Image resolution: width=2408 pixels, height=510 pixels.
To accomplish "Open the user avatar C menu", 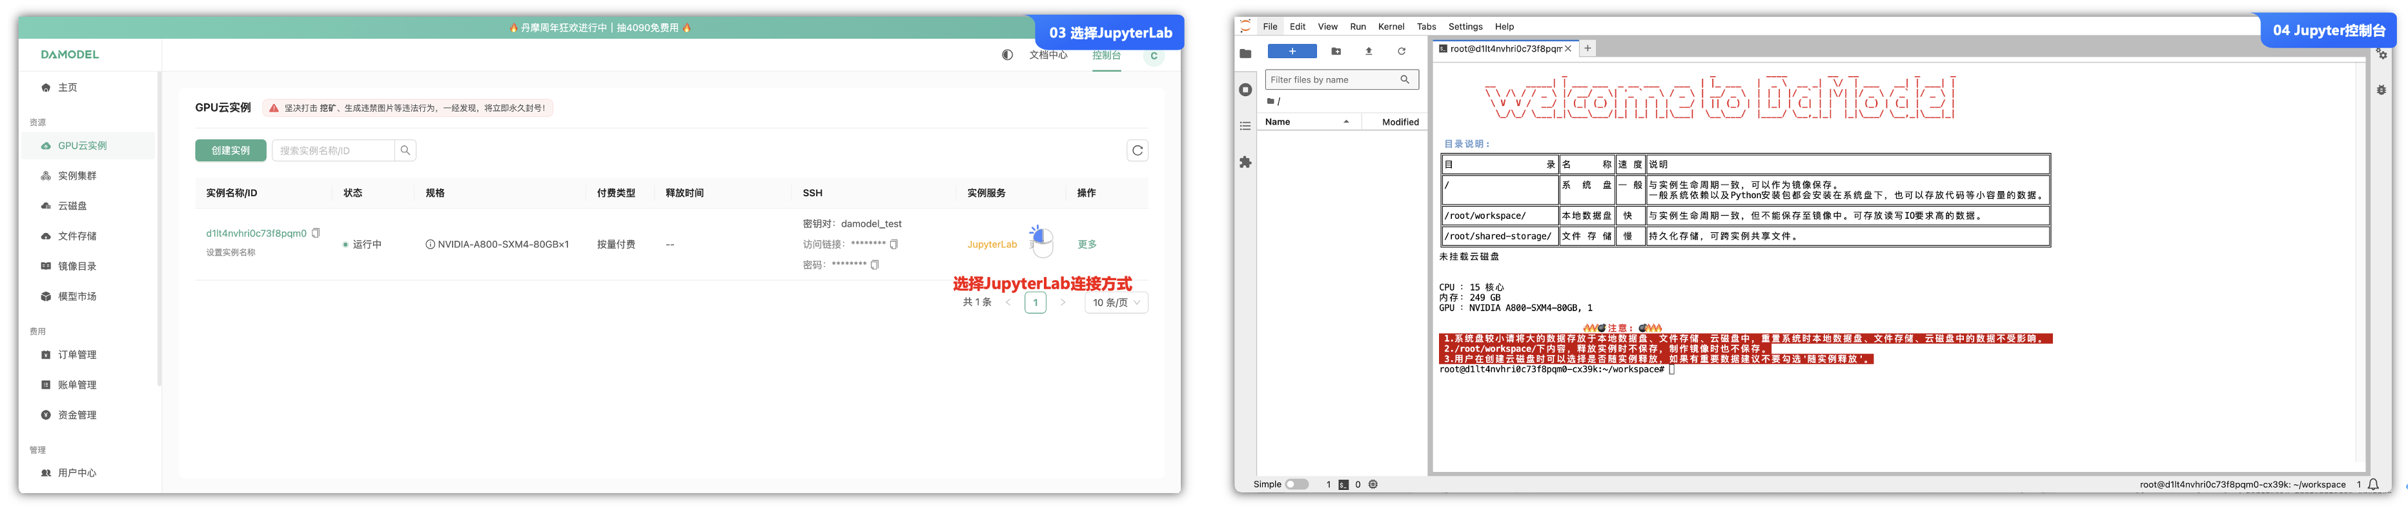I will (1154, 56).
